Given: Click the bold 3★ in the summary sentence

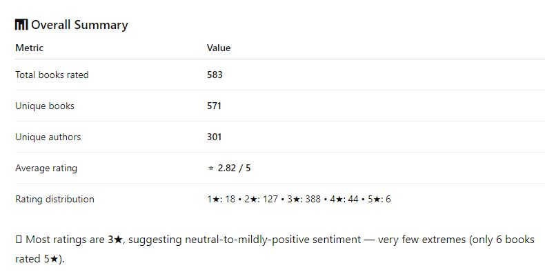Looking at the screenshot, I should coord(115,240).
